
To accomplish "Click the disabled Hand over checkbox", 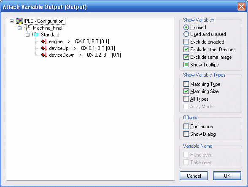I will click(x=186, y=155).
